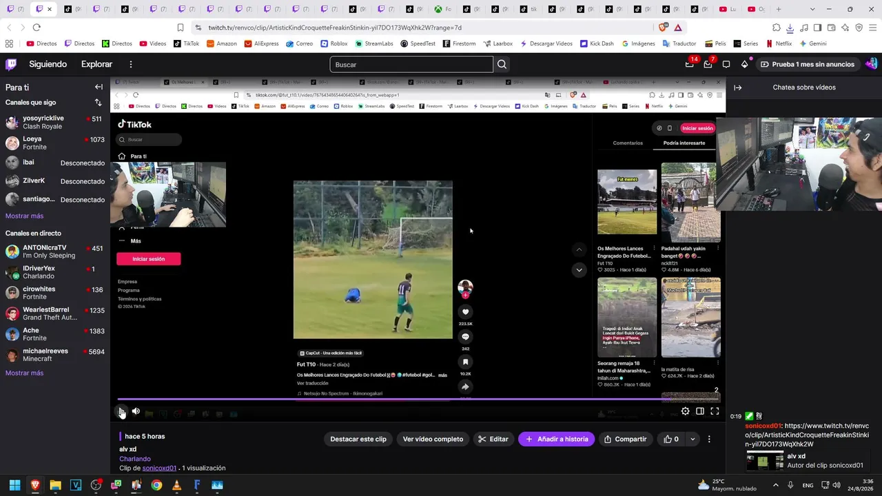Open the Brave Wallet icon

(x=832, y=28)
